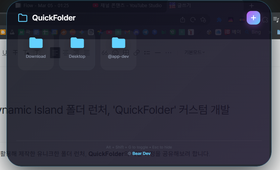This screenshot has height=170, width=280.
Task: Click the 'Alt + Shift + G to toggle' hint
Action: click(127, 147)
